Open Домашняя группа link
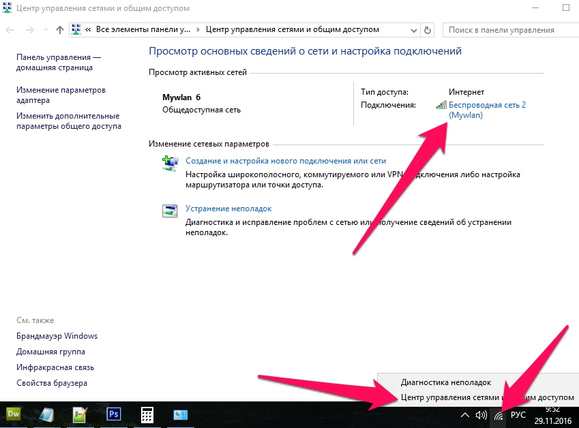579x428 pixels. tap(50, 352)
